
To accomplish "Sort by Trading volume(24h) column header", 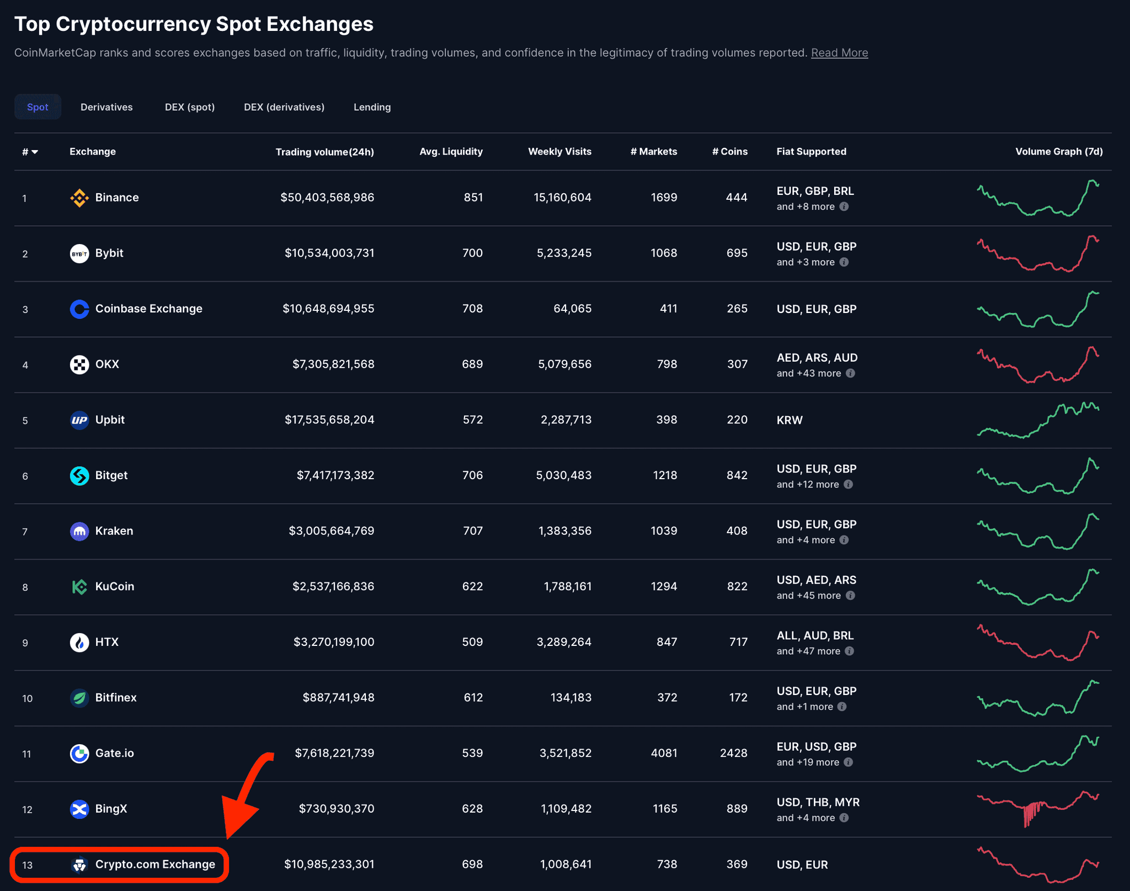I will point(324,152).
